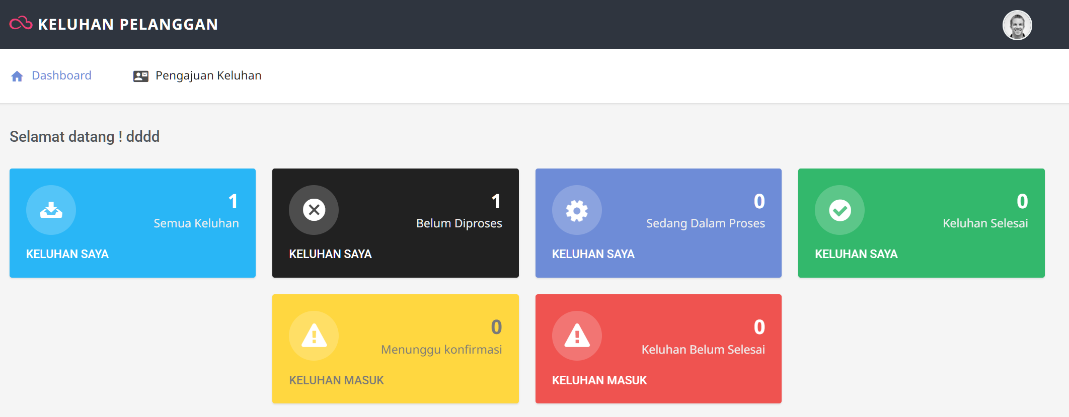Viewport: 1069px width, 417px height.
Task: Click the ID card icon for Pengajuan Keluhan
Action: tap(140, 76)
